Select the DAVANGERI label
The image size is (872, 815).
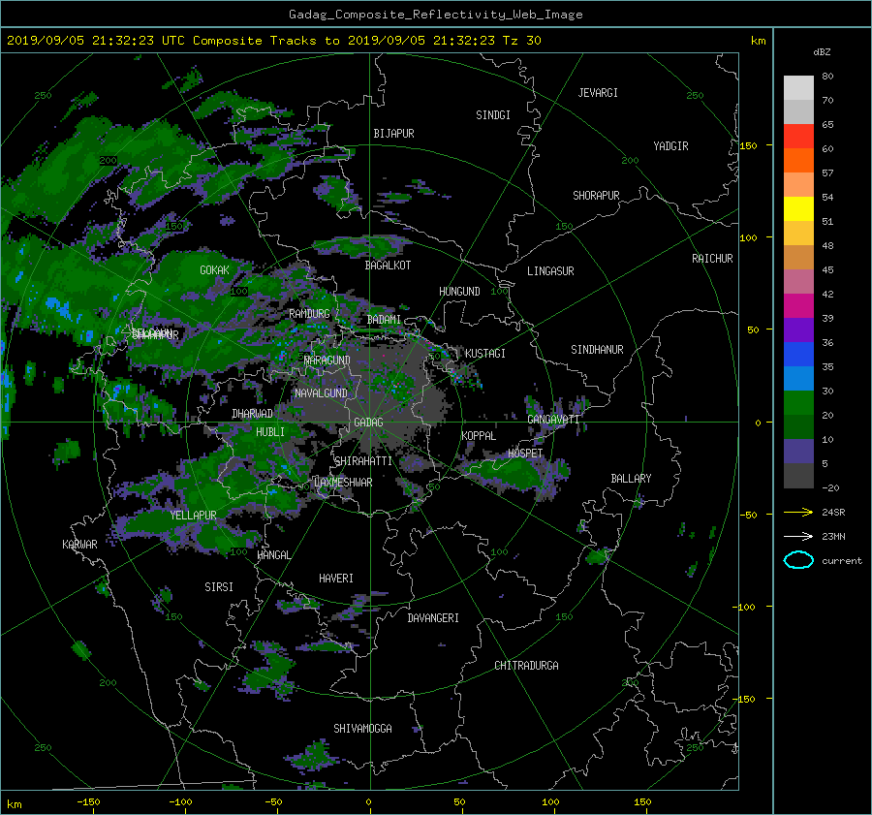(x=433, y=618)
